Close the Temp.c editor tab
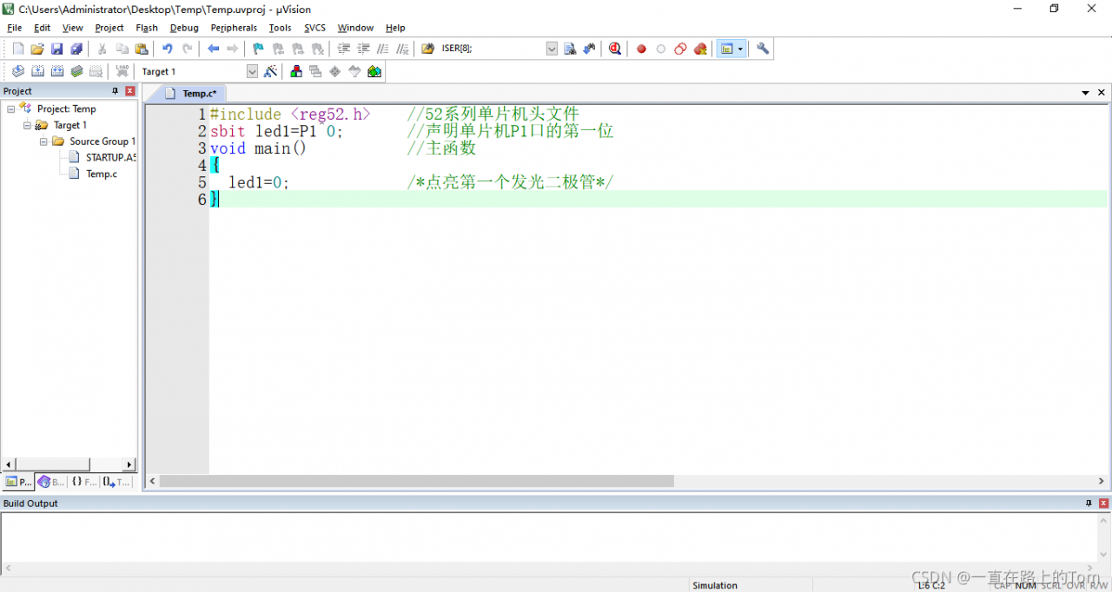Screen dimensions: 1112x592 (1102, 92)
